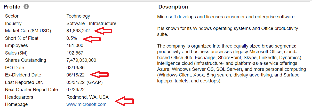Select the Sector value Technology

coord(78,16)
